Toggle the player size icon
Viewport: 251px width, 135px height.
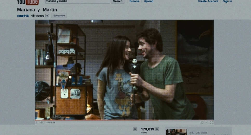point(202,123)
